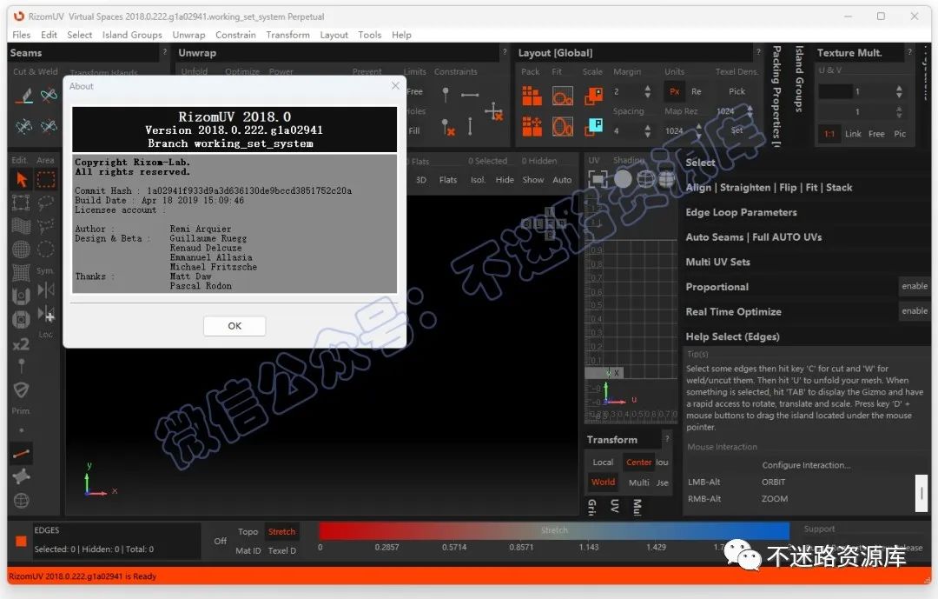Open the Help menu
The height and width of the screenshot is (599, 938).
(401, 35)
